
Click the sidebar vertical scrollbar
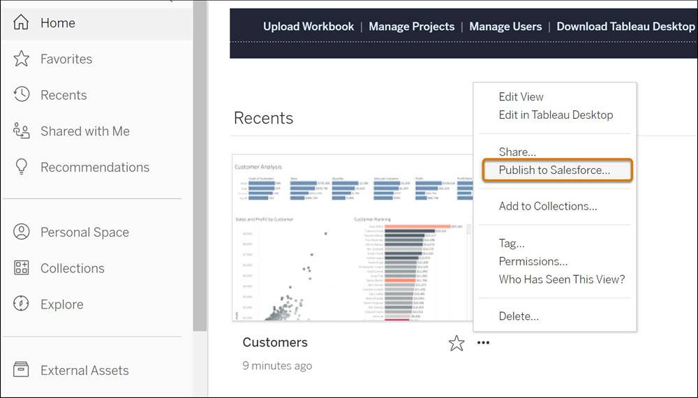tap(200, 165)
